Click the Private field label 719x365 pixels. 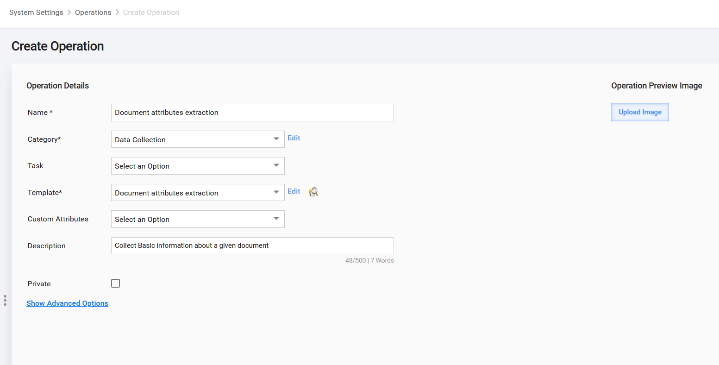[39, 284]
